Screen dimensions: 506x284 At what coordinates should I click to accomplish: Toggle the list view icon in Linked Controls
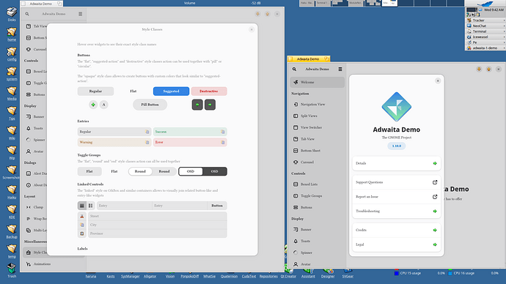tap(91, 206)
